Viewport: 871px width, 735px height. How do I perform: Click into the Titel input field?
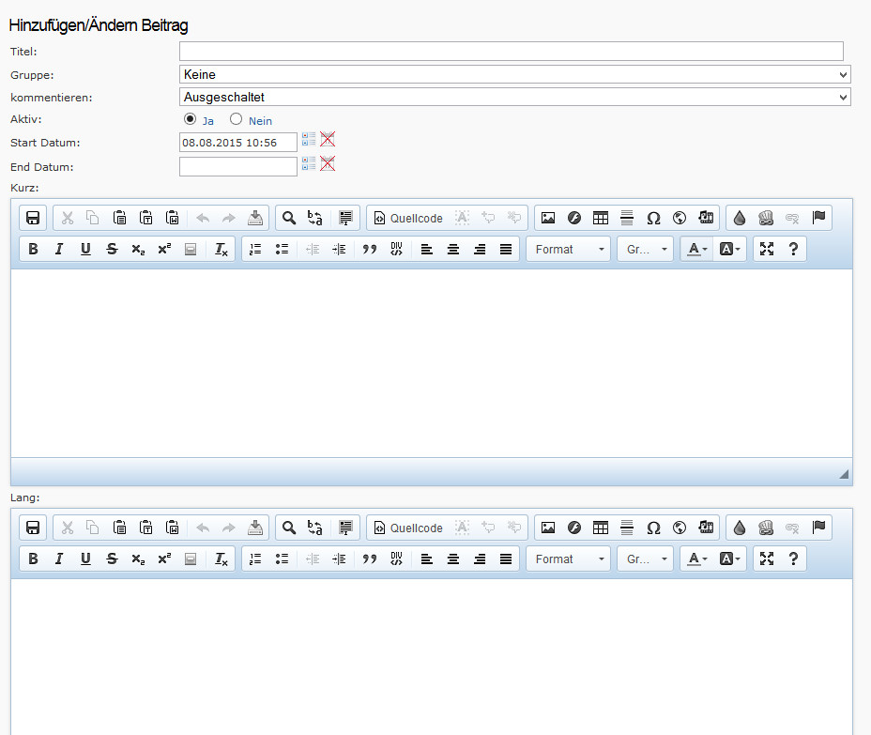click(x=511, y=52)
